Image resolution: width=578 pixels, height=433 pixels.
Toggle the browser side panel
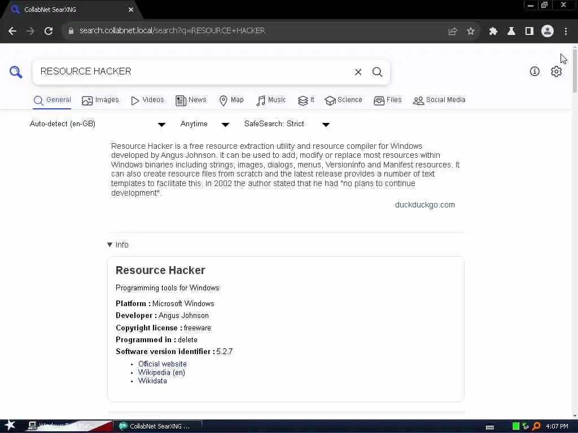[529, 32]
